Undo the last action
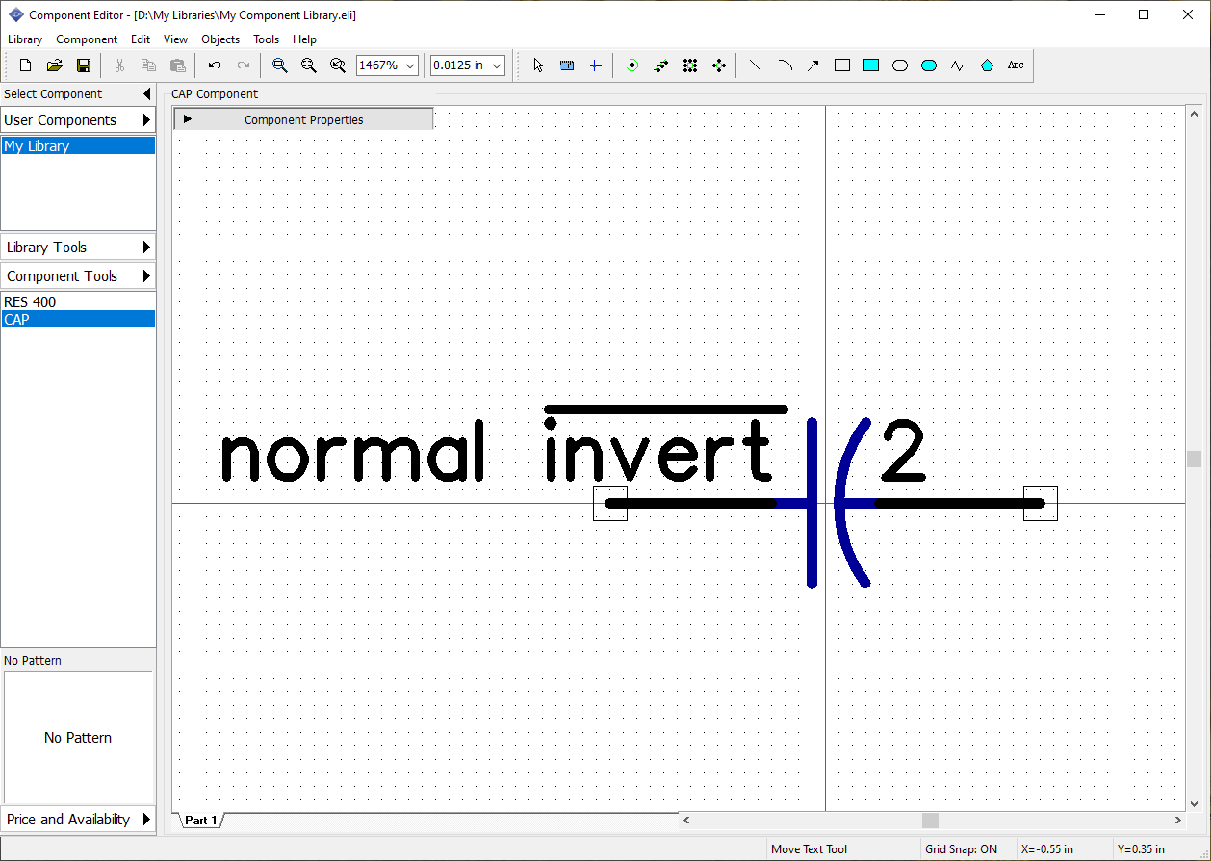 coord(215,65)
